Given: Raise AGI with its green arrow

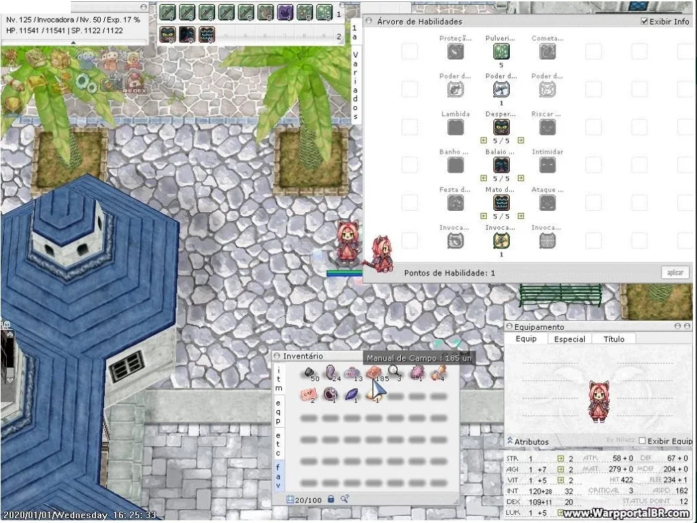Looking at the screenshot, I should [x=560, y=469].
